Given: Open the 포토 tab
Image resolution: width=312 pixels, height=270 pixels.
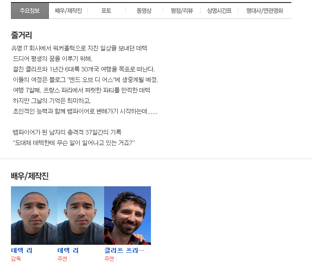Looking at the screenshot, I should (106, 11).
